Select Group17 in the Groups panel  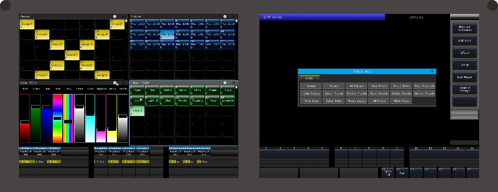pos(117,24)
